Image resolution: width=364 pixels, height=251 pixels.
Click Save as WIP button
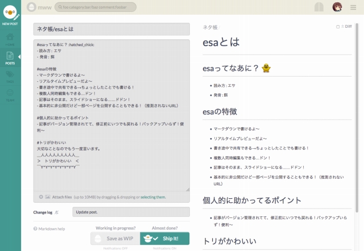(x=115, y=239)
